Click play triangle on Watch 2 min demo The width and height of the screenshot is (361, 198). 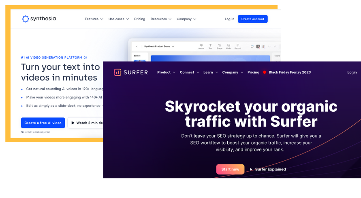tap(73, 123)
